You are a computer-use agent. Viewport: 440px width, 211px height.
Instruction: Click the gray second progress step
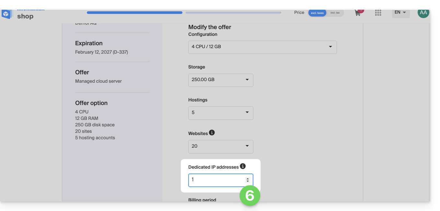tap(233, 13)
